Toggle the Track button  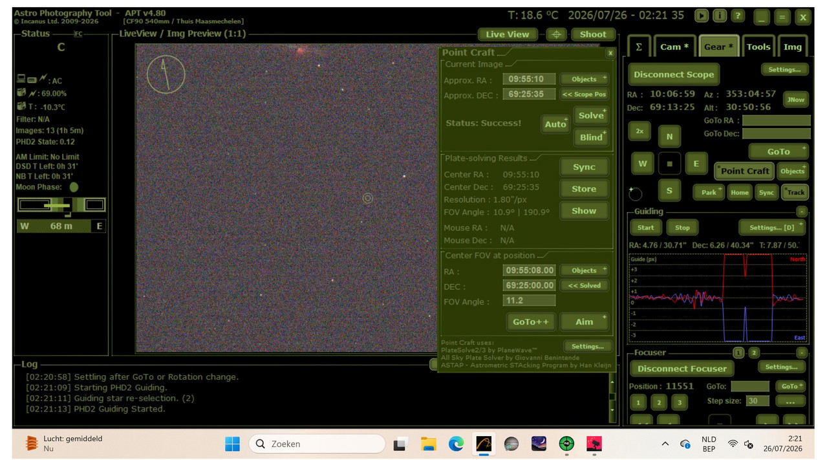tap(795, 192)
